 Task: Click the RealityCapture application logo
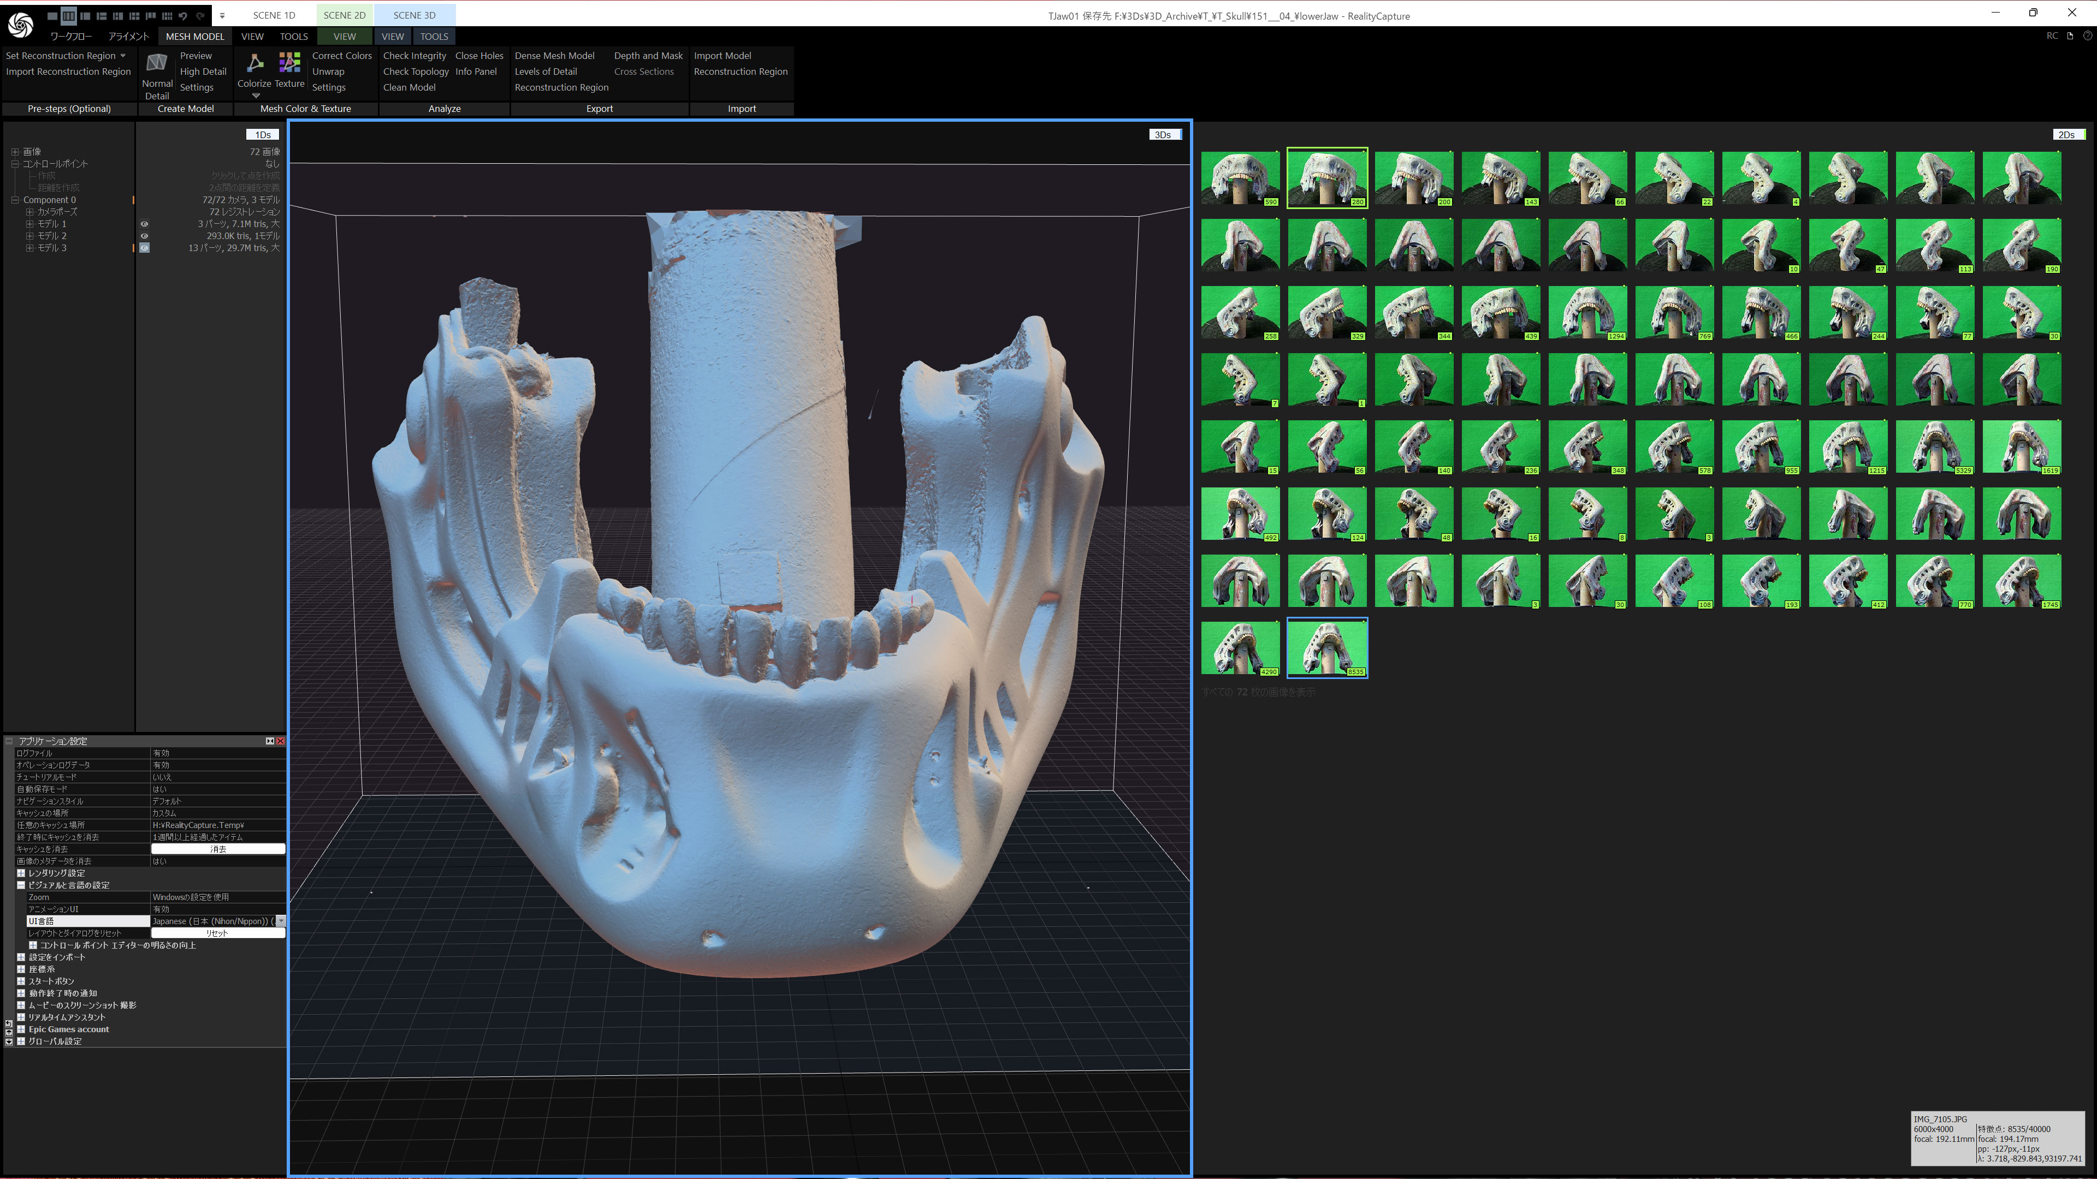point(20,25)
